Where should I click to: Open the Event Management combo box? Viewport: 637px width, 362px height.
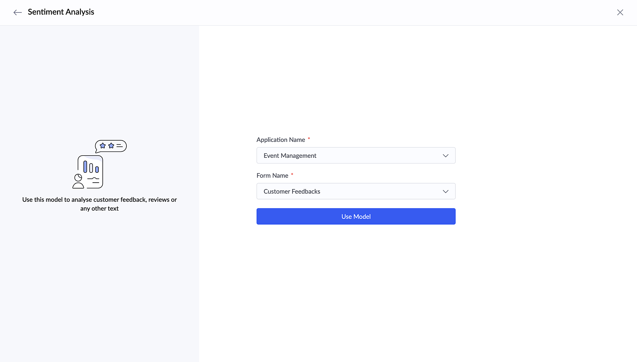point(350,156)
